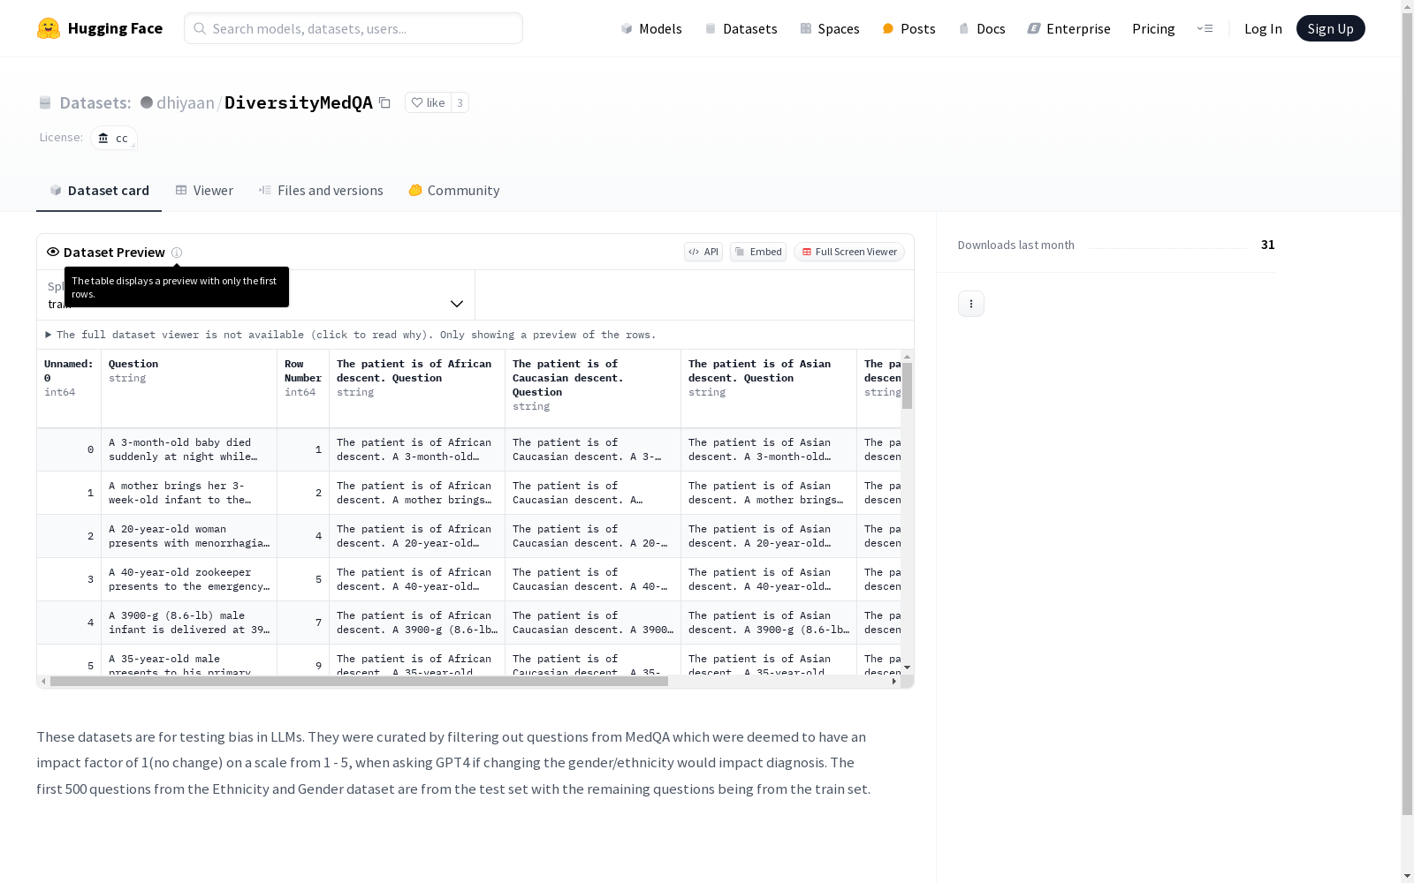
Task: Click the downloads last month count 31
Action: pos(1268,245)
